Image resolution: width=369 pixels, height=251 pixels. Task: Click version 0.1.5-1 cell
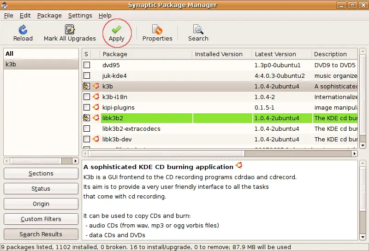pos(264,107)
